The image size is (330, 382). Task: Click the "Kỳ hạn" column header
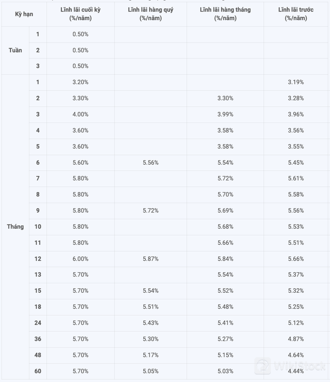click(24, 14)
